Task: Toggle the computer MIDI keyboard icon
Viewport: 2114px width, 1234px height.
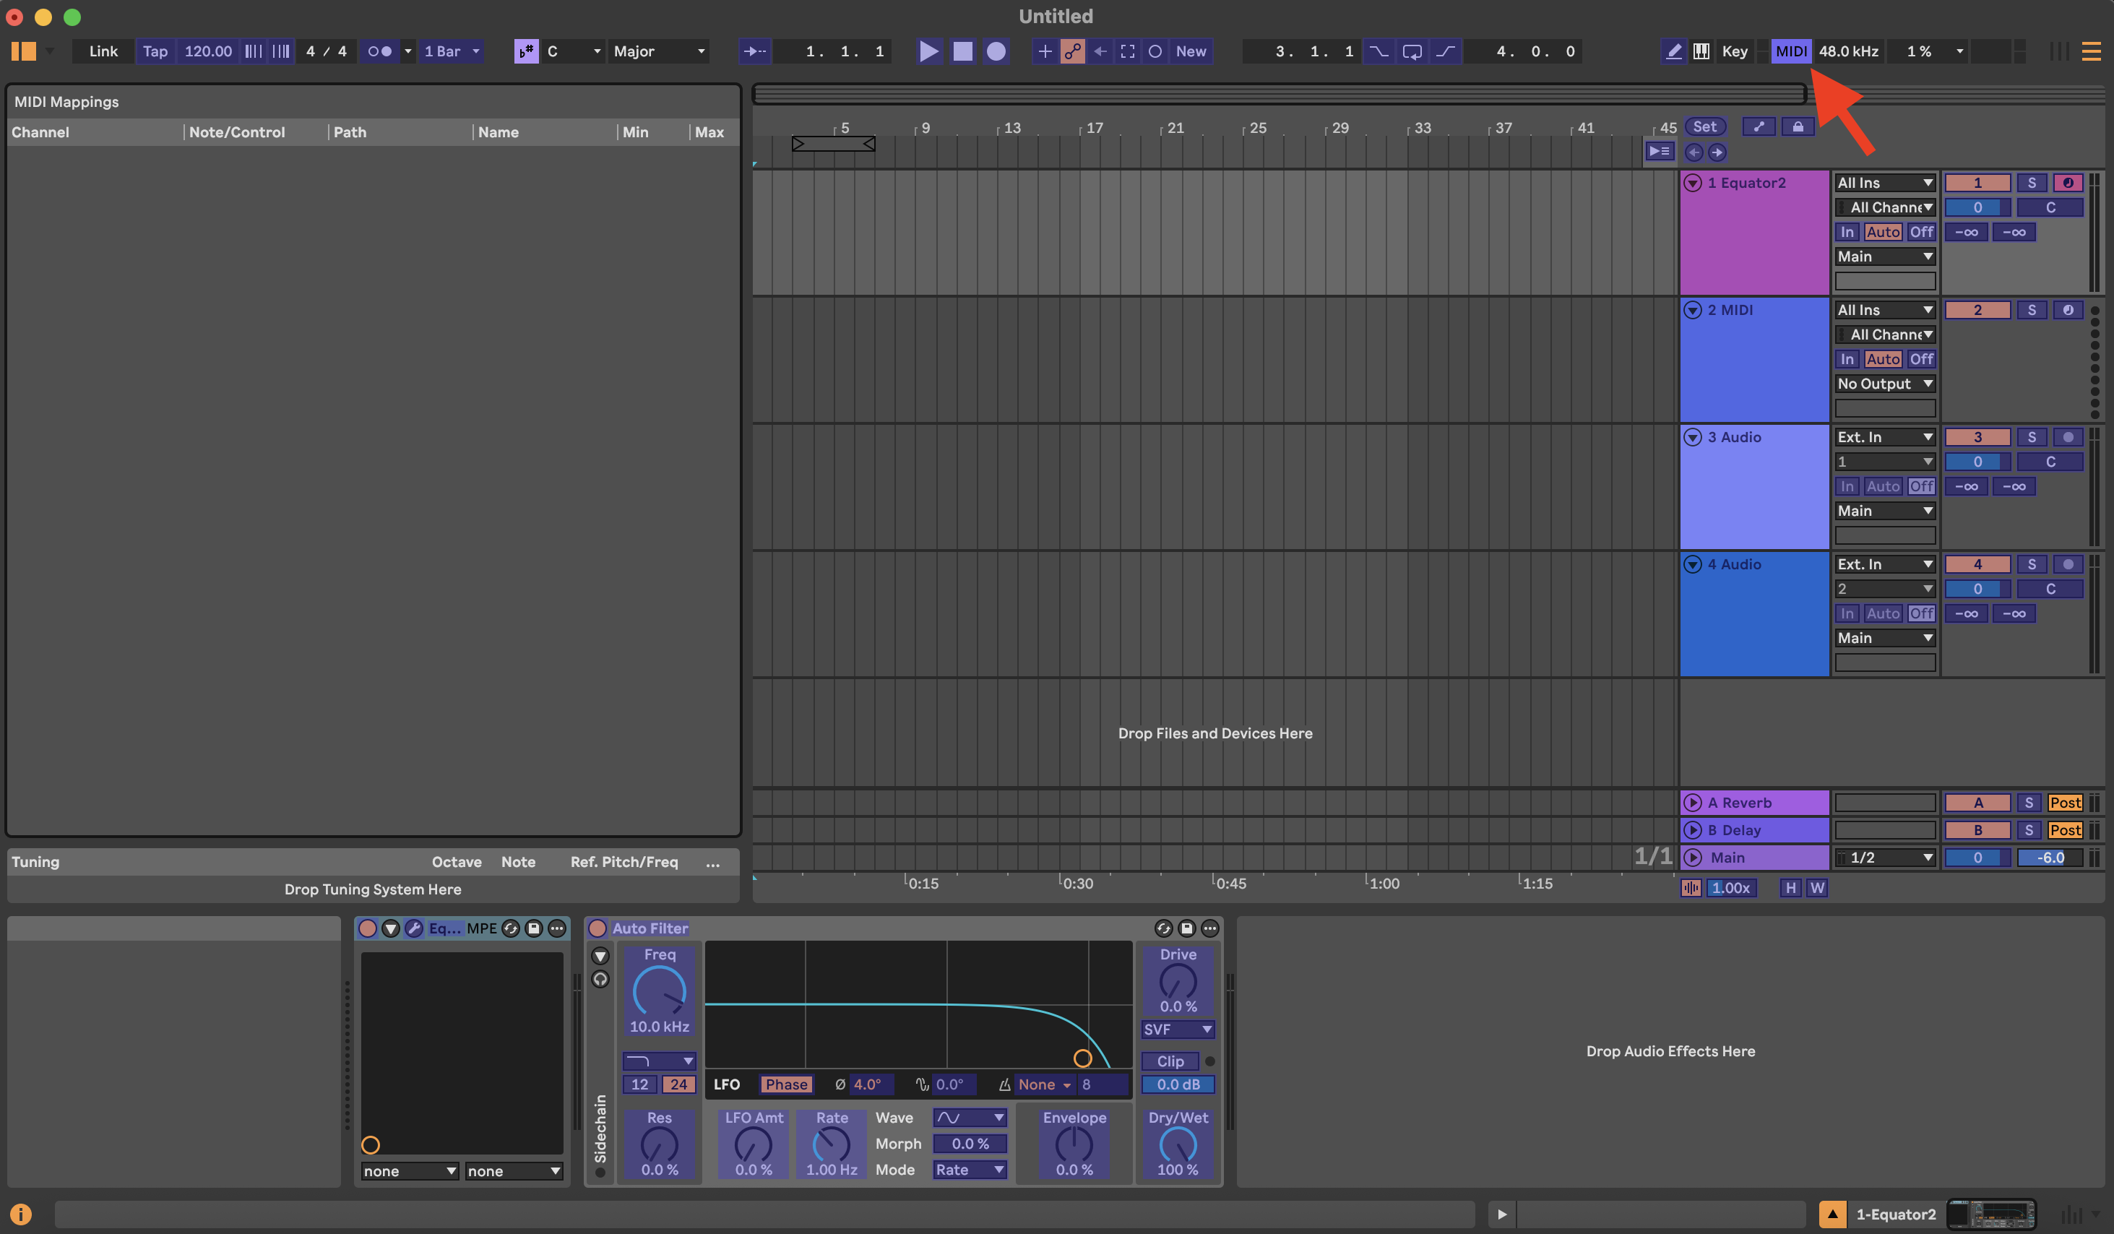Action: click(x=1701, y=51)
